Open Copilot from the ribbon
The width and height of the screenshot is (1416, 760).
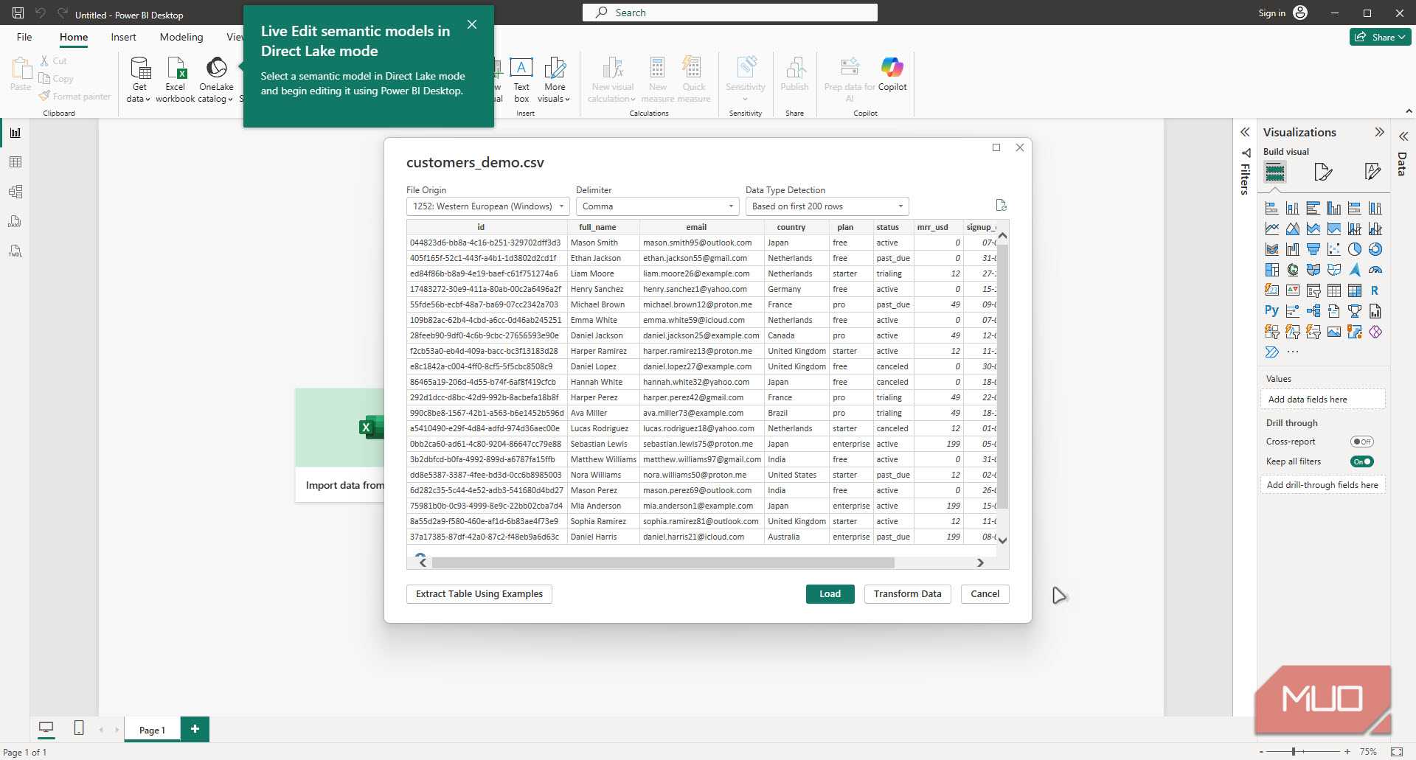(x=892, y=75)
